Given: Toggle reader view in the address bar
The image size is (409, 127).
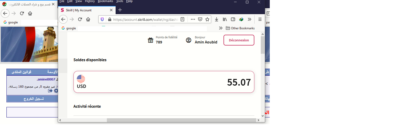Looking at the screenshot, I should point(182,19).
